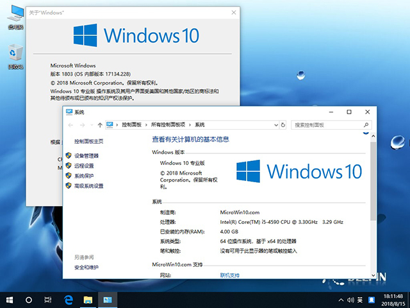Viewport: 410px width, 308px height.
Task: Click the Windows 10 logo in System window
Action: pos(299,171)
